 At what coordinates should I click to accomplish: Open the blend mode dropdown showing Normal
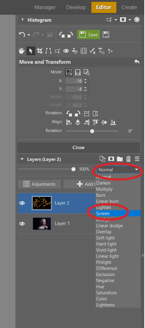[118, 170]
